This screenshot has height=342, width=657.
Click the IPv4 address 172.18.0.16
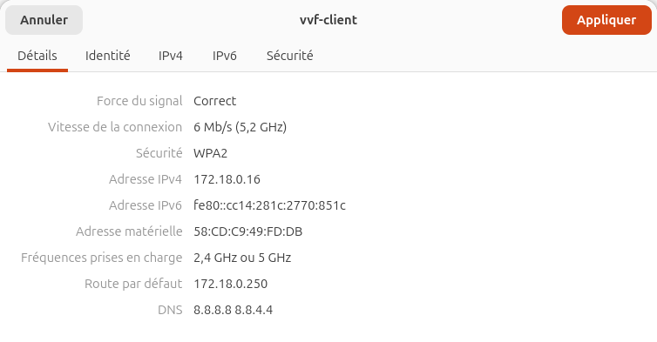pos(227,179)
